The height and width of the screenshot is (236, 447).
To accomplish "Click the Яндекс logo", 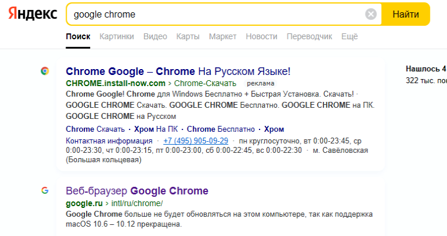I will (x=32, y=14).
